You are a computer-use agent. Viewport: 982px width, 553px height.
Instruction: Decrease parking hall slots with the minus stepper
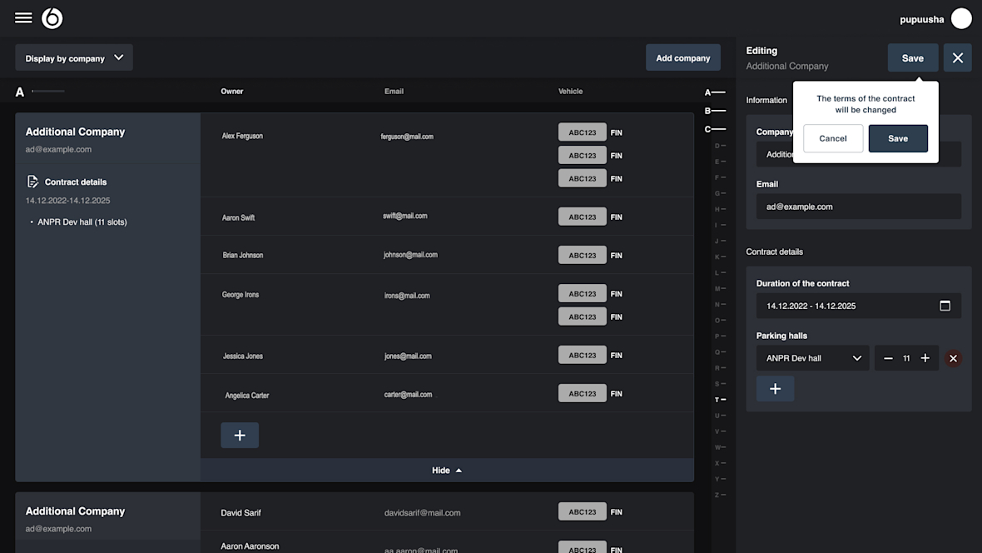click(887, 358)
